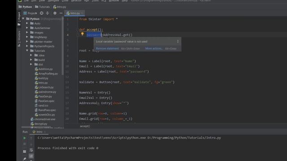This screenshot has height=161, width=287.
Task: Click the Remove statement link
Action: [108, 48]
